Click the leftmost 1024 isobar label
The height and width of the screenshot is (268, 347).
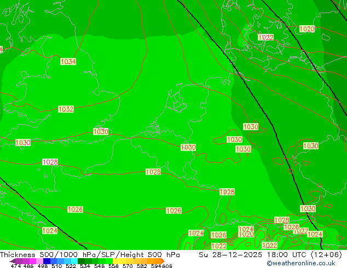(50, 231)
